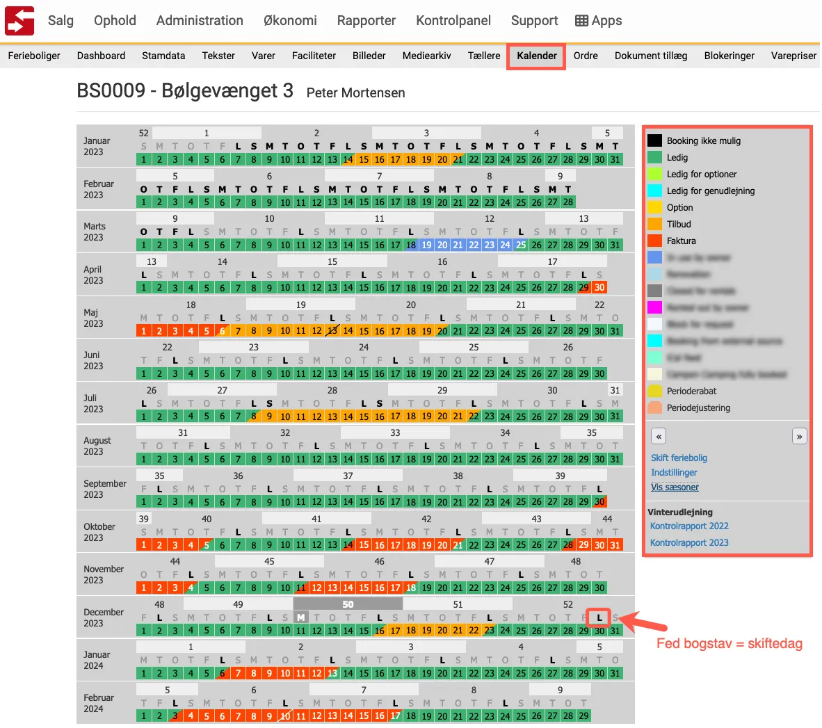
Task: Open the Rapporter menu
Action: tap(366, 21)
